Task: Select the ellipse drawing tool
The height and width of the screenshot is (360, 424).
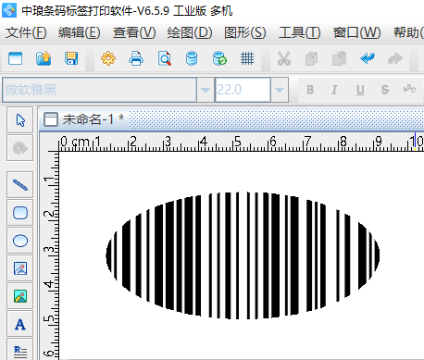Action: (20, 241)
